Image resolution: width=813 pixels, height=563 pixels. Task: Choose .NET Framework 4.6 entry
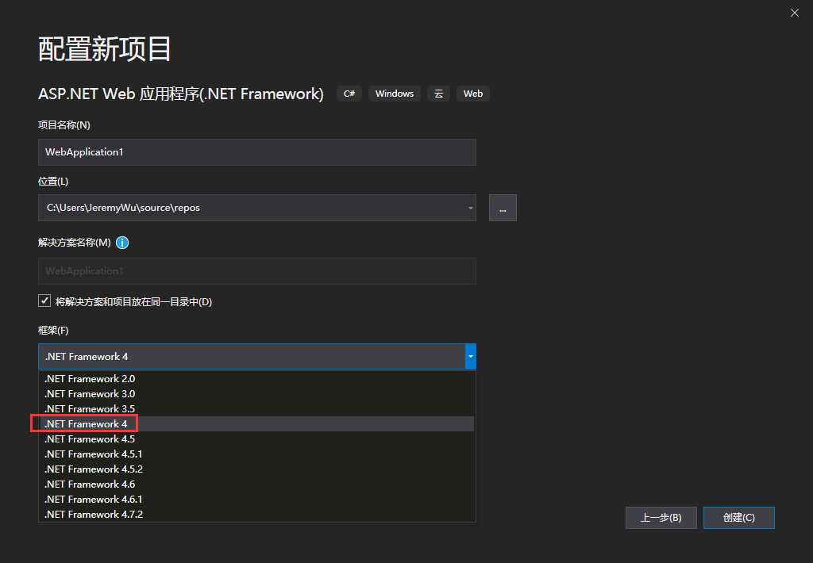(257, 484)
